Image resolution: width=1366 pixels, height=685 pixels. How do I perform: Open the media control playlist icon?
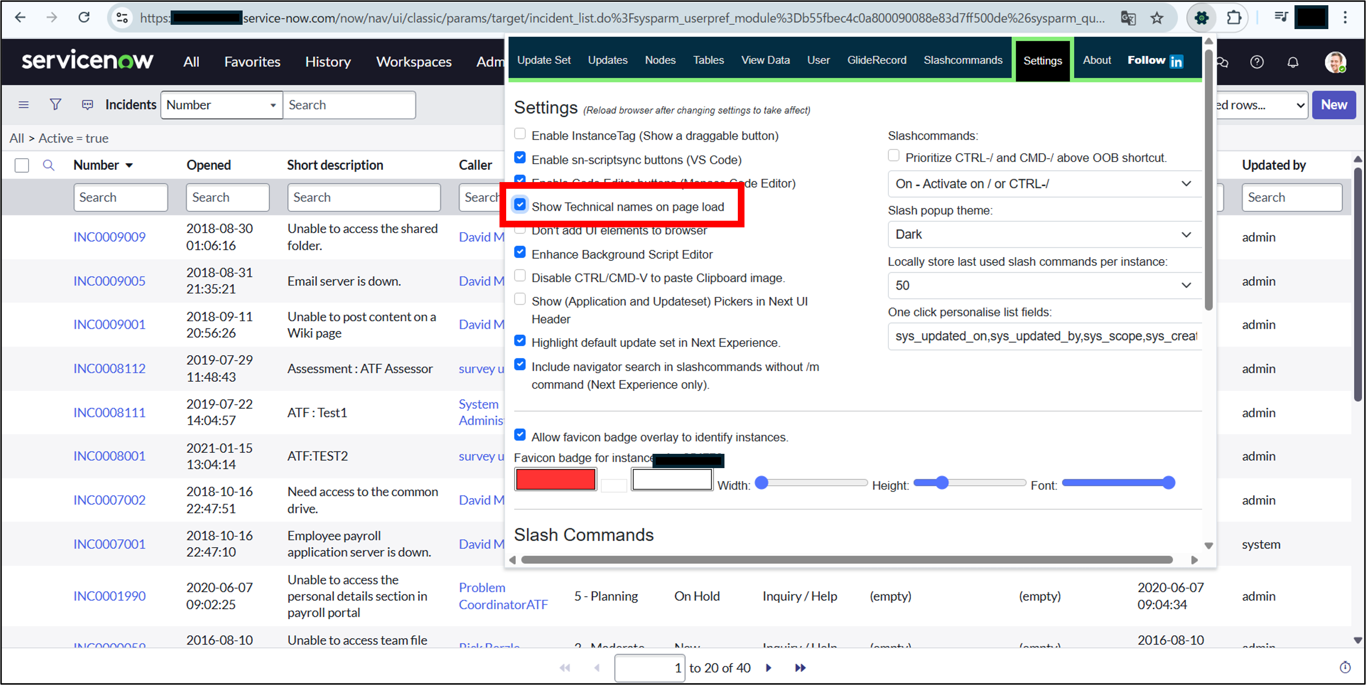[1281, 18]
